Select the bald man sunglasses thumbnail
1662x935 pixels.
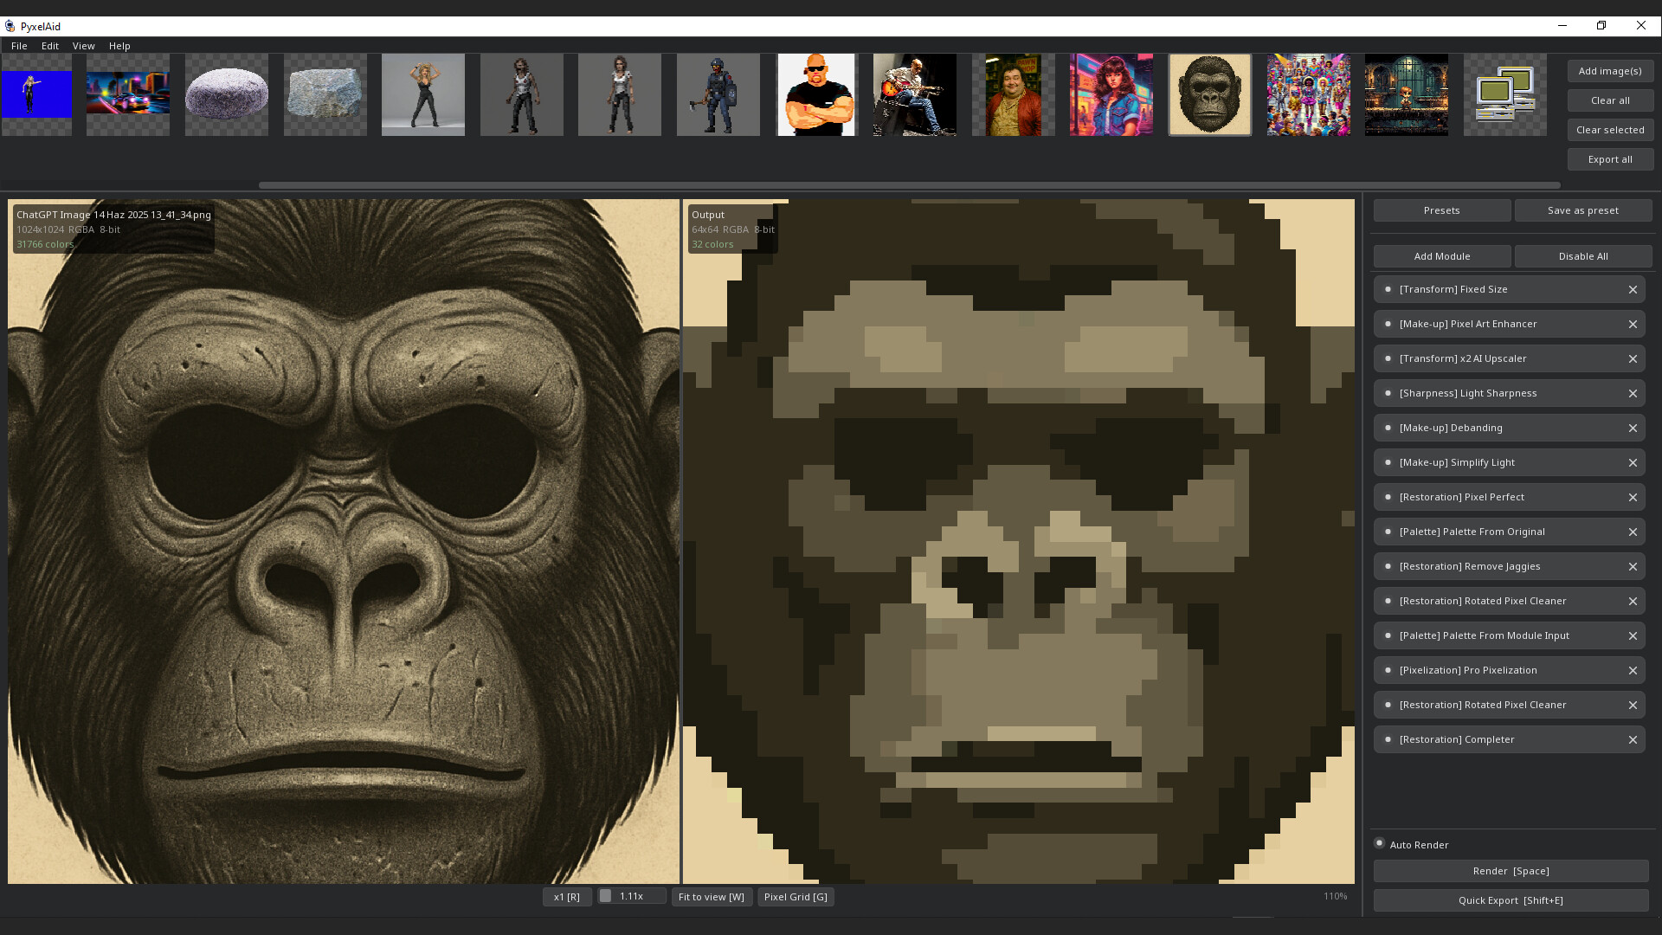click(816, 94)
